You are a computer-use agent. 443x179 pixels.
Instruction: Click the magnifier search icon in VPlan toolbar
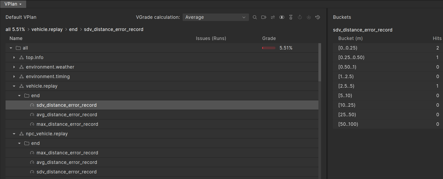(255, 17)
